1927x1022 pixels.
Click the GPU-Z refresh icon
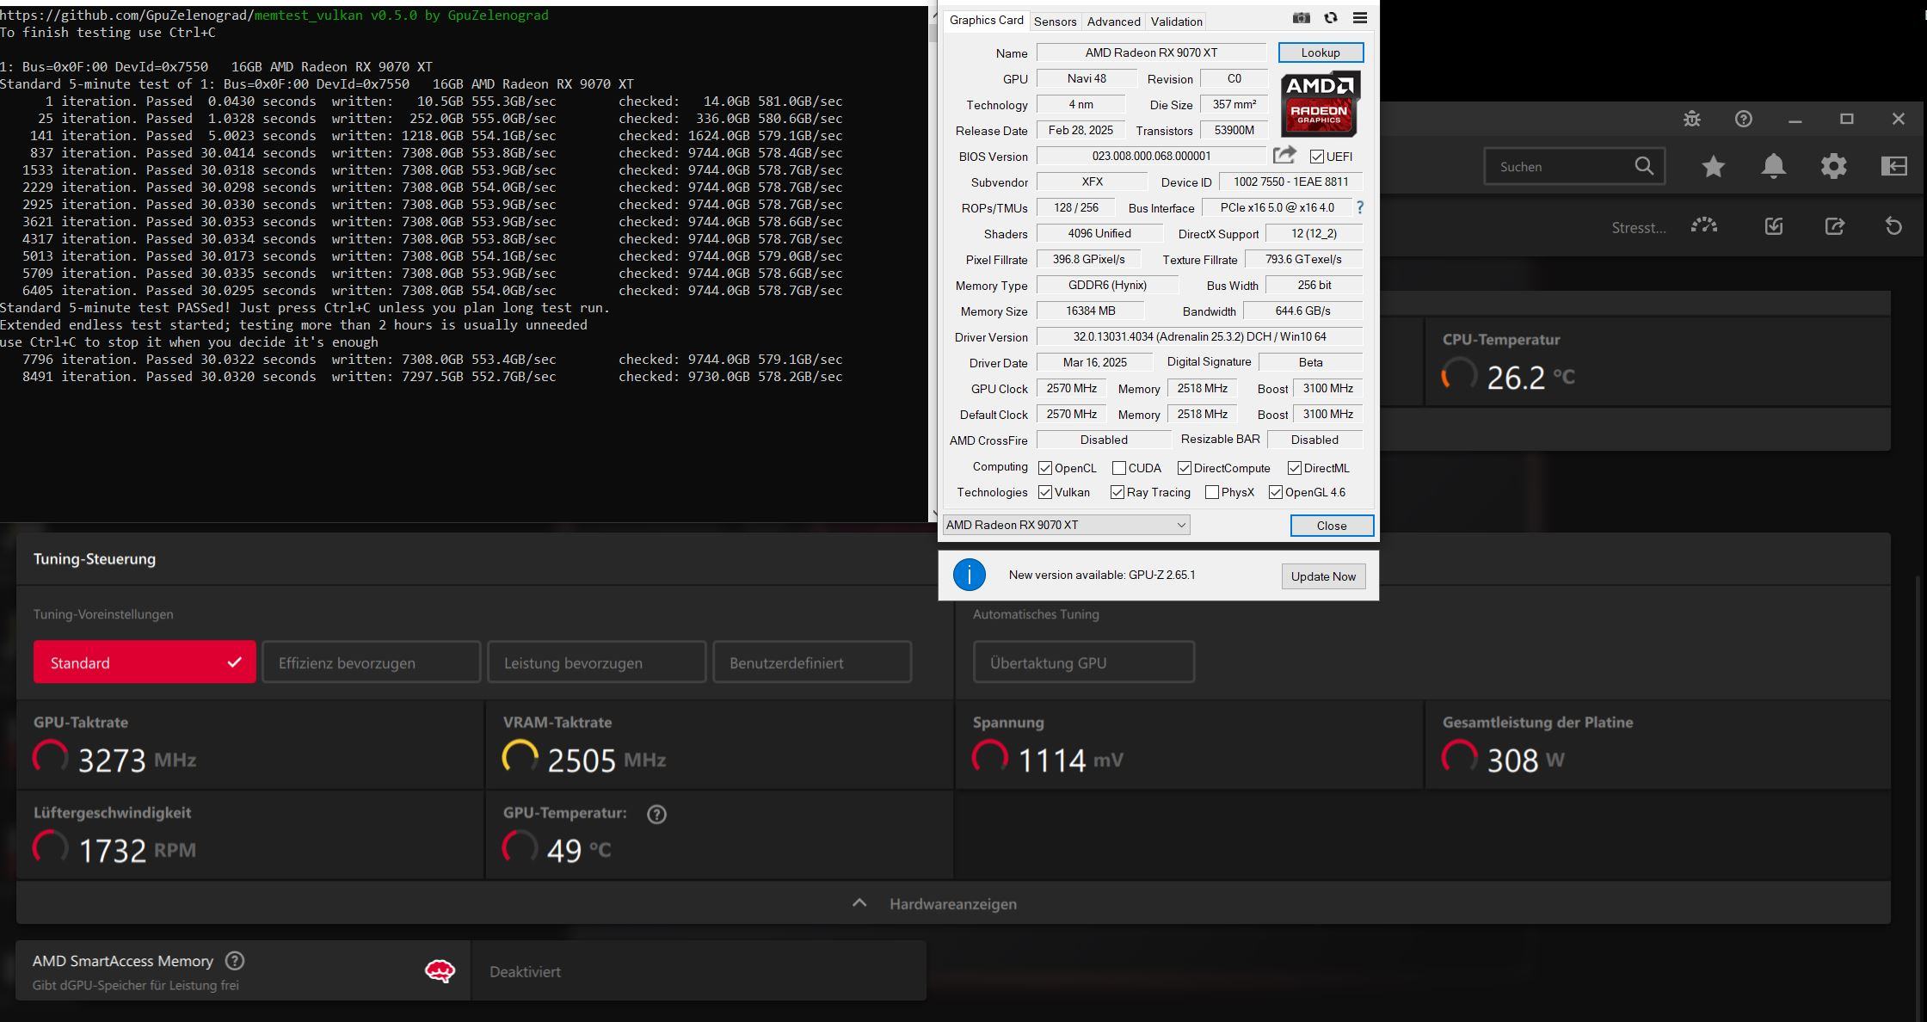(x=1331, y=18)
